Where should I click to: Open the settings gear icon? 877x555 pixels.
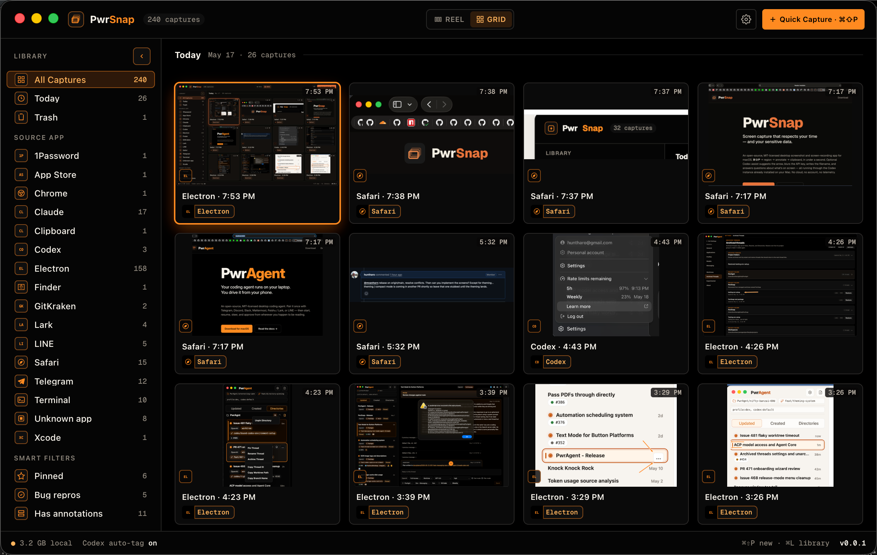click(x=746, y=19)
